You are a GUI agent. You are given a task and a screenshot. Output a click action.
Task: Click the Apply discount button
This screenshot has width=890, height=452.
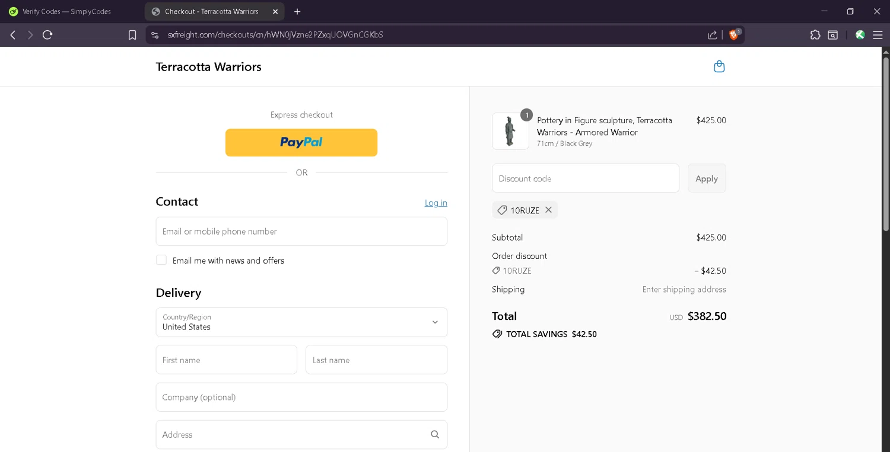[707, 178]
